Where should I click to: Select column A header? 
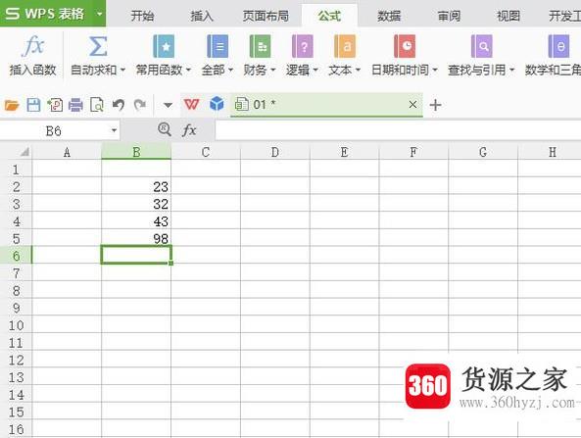[67, 152]
